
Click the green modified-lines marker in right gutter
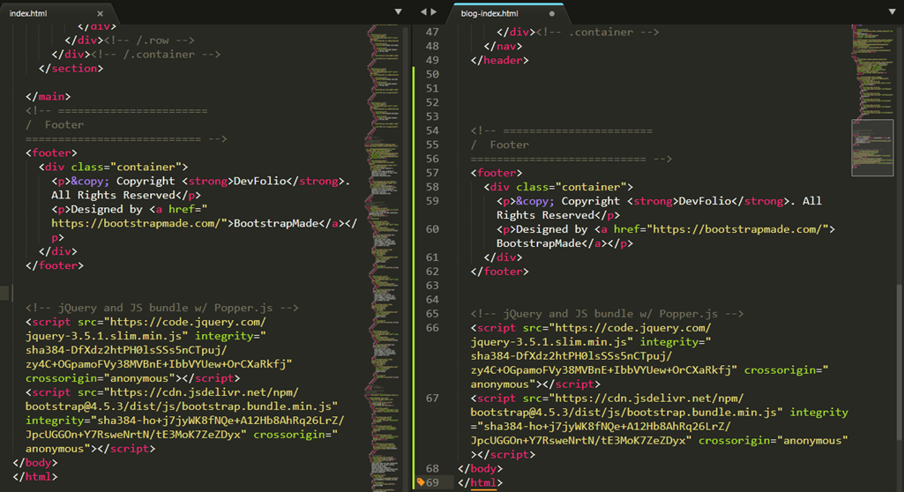coord(414,279)
